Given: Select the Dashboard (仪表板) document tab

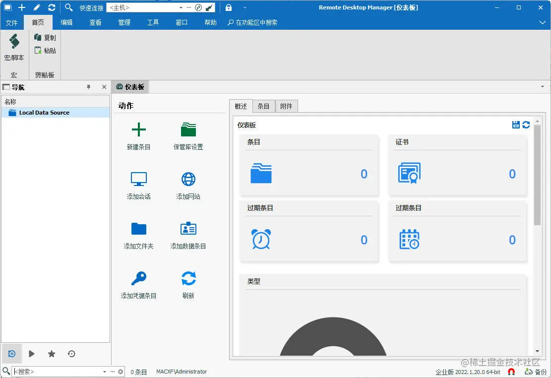Looking at the screenshot, I should point(130,87).
